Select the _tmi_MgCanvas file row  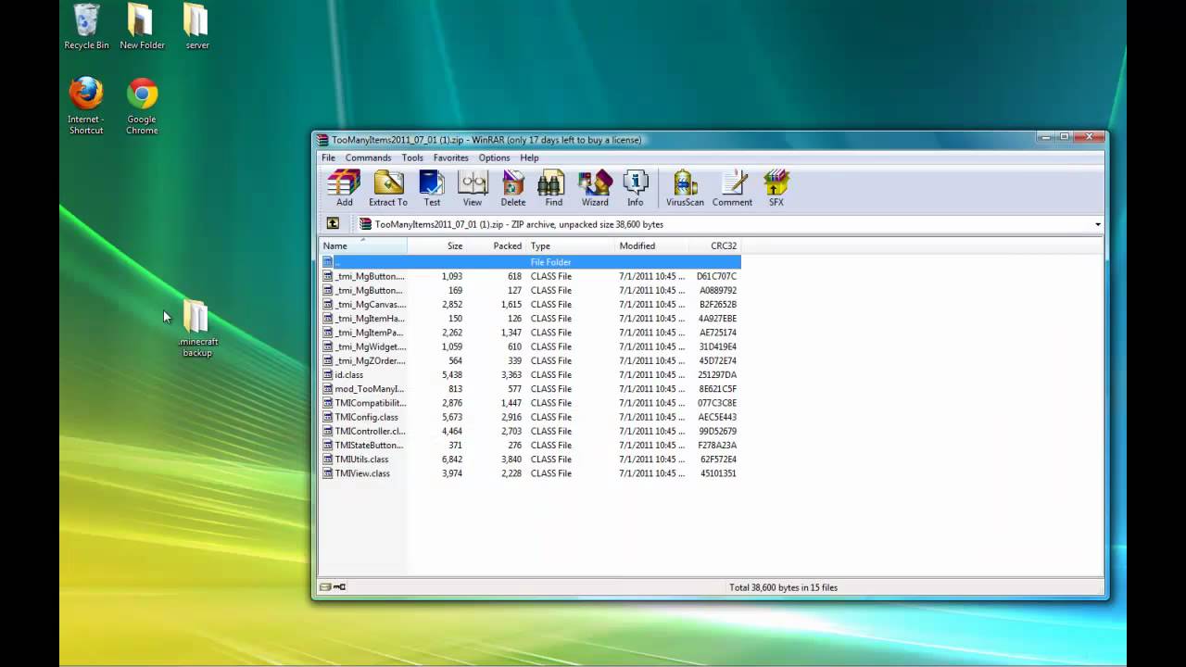click(530, 304)
